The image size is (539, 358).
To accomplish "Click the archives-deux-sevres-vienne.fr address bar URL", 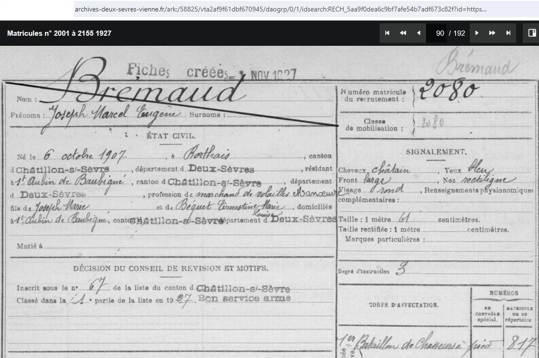I will (x=280, y=9).
